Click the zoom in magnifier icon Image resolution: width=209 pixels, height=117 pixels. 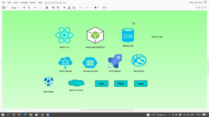tap(24, 7)
